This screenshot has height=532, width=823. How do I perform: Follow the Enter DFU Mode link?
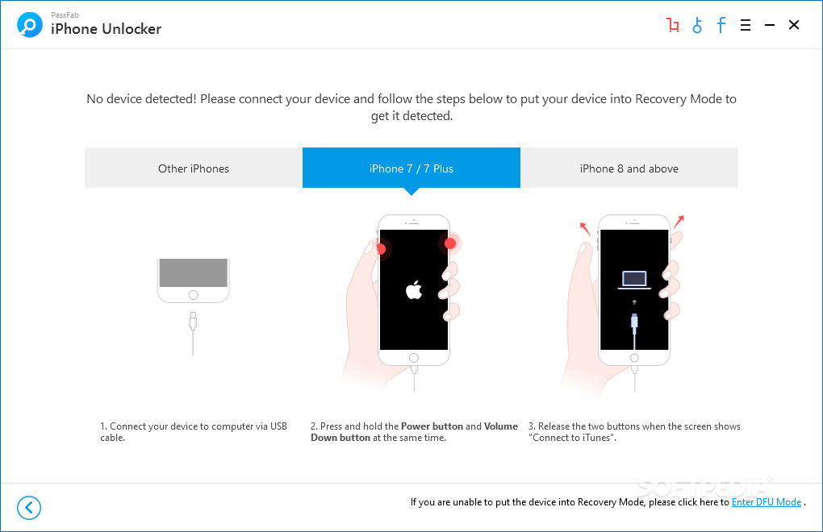coord(767,502)
